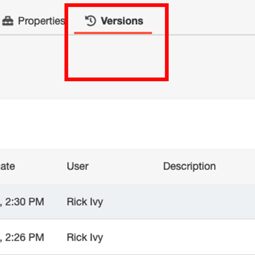
Task: Click the table header space right of Description
Action: pyautogui.click(x=237, y=166)
